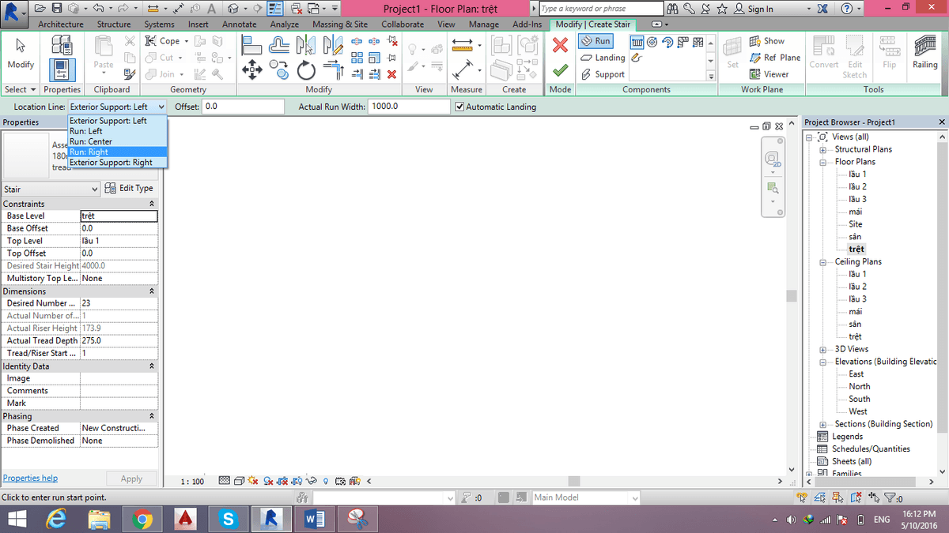
Task: Open the Select panel dropdown
Action: click(21, 89)
